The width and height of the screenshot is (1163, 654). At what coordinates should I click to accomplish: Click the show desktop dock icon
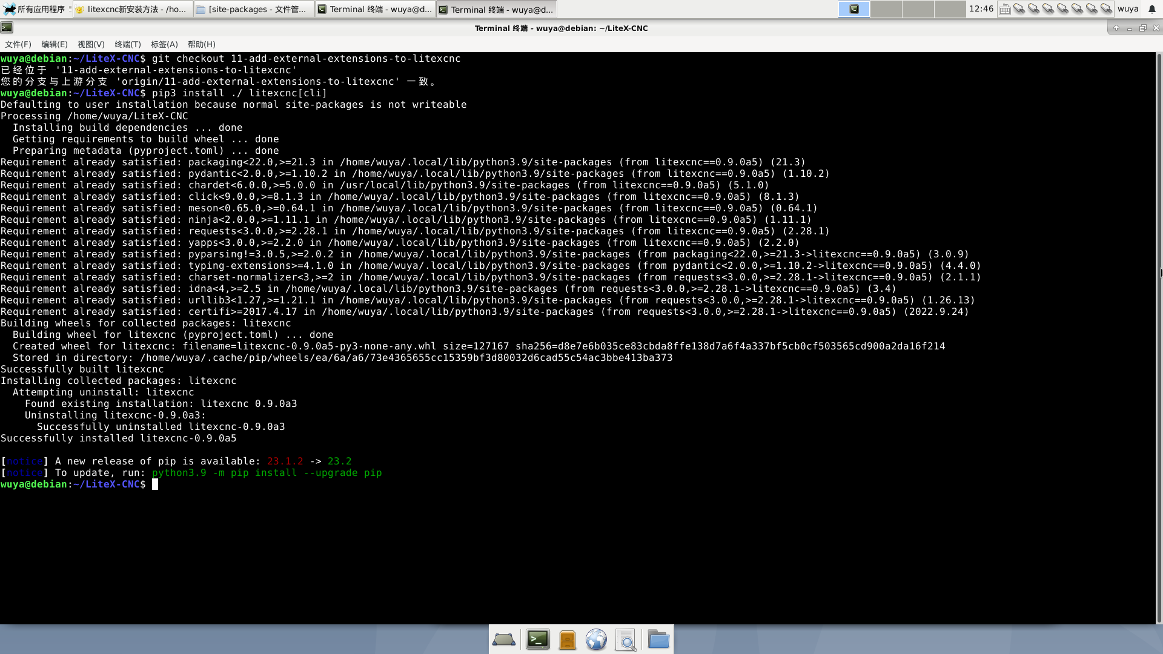click(x=504, y=639)
